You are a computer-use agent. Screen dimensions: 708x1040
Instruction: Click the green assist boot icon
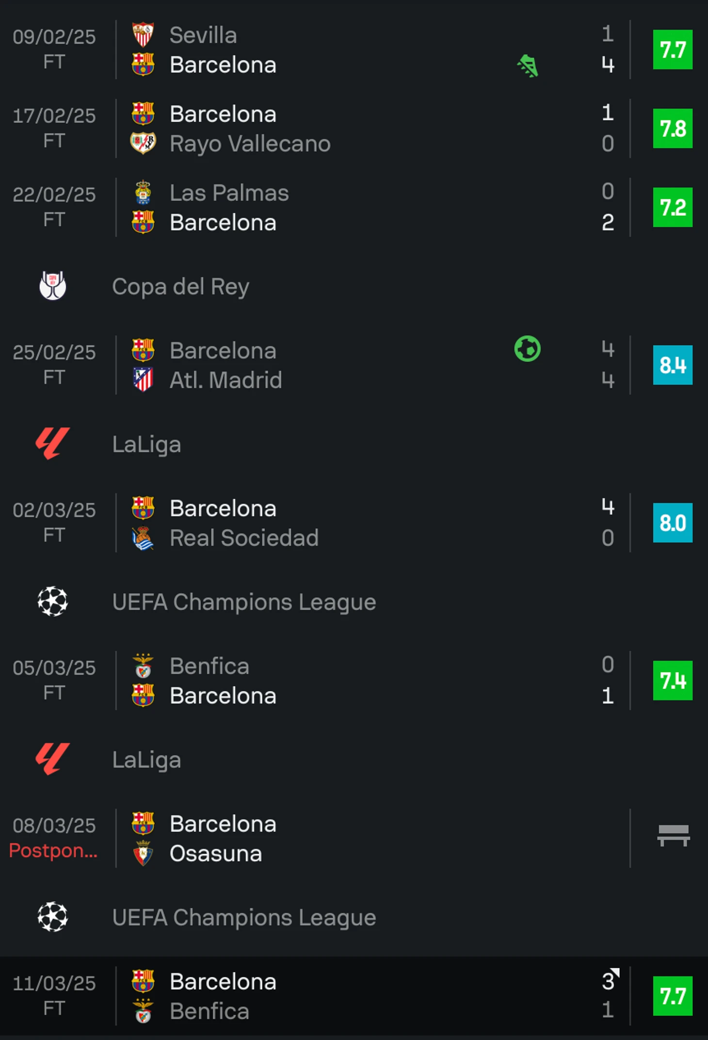(528, 65)
